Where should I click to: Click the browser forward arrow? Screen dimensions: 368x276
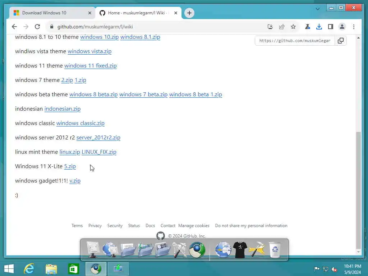pos(26,27)
